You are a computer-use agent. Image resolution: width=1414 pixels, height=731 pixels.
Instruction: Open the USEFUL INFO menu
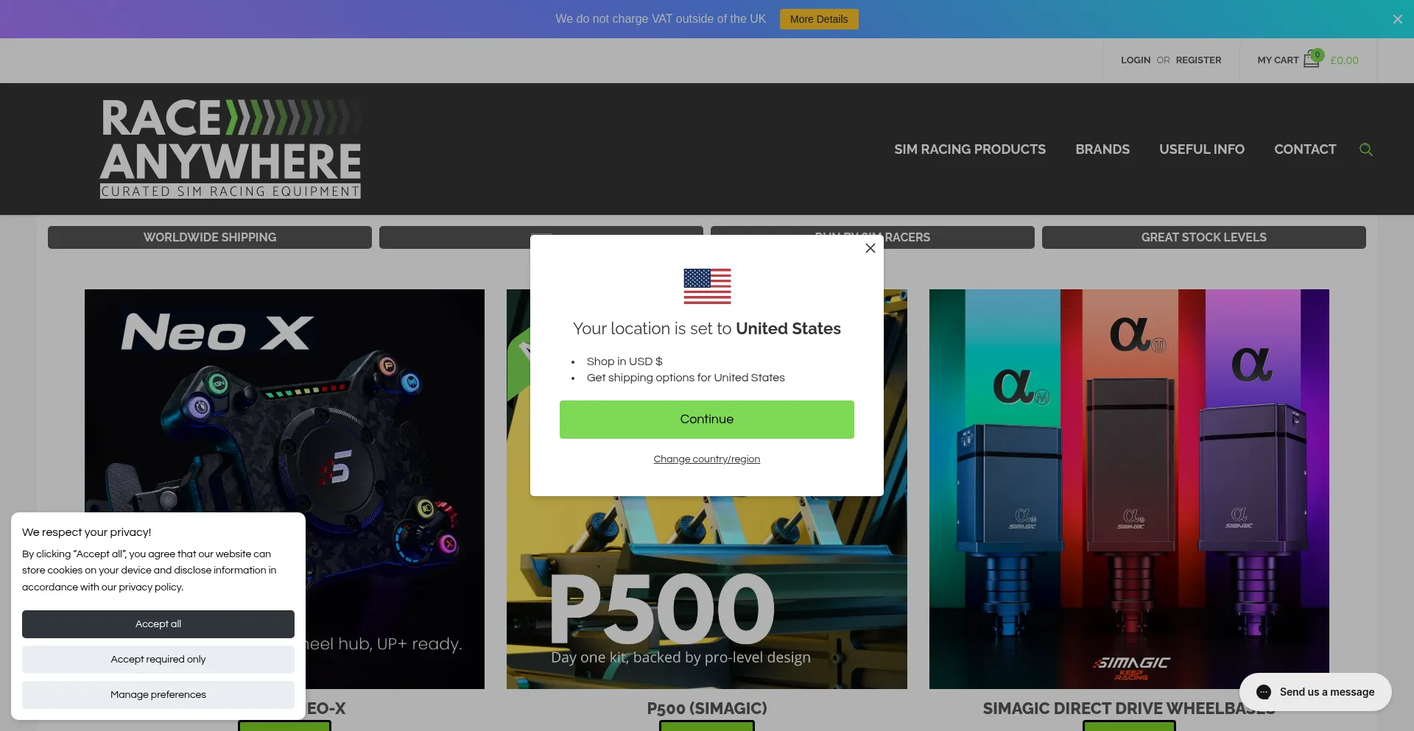(1202, 149)
